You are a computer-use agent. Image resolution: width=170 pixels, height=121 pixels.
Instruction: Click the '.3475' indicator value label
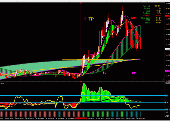point(2,83)
